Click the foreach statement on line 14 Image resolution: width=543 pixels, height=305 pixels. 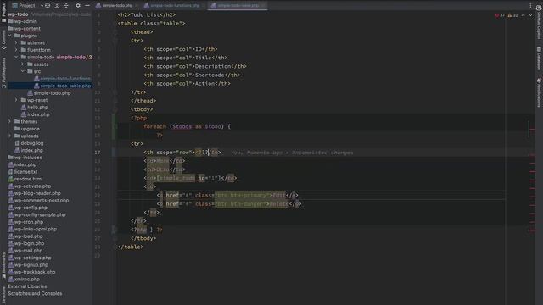187,126
